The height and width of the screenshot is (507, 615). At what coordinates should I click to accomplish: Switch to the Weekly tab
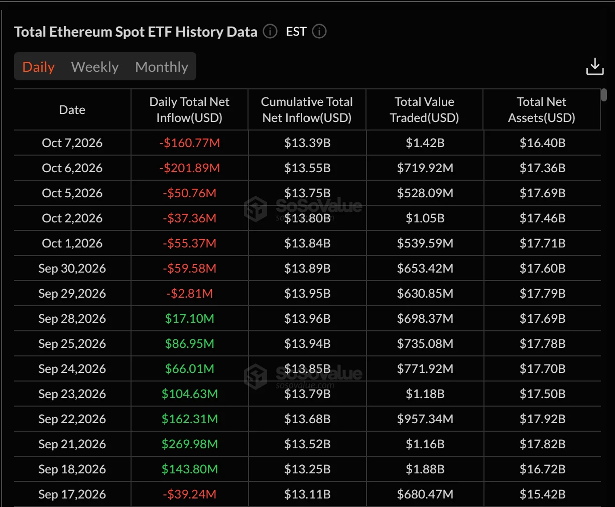pos(95,67)
